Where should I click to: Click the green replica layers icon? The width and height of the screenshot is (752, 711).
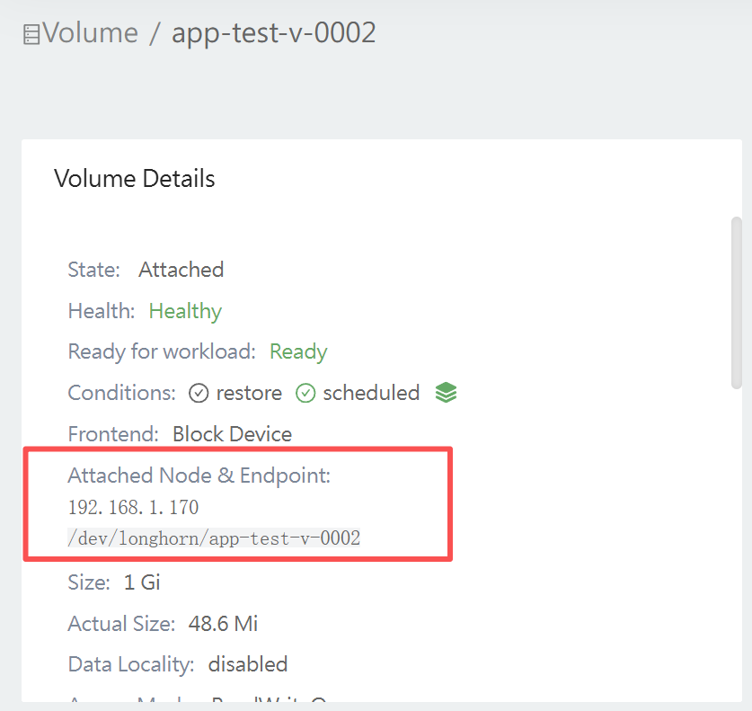click(x=446, y=393)
